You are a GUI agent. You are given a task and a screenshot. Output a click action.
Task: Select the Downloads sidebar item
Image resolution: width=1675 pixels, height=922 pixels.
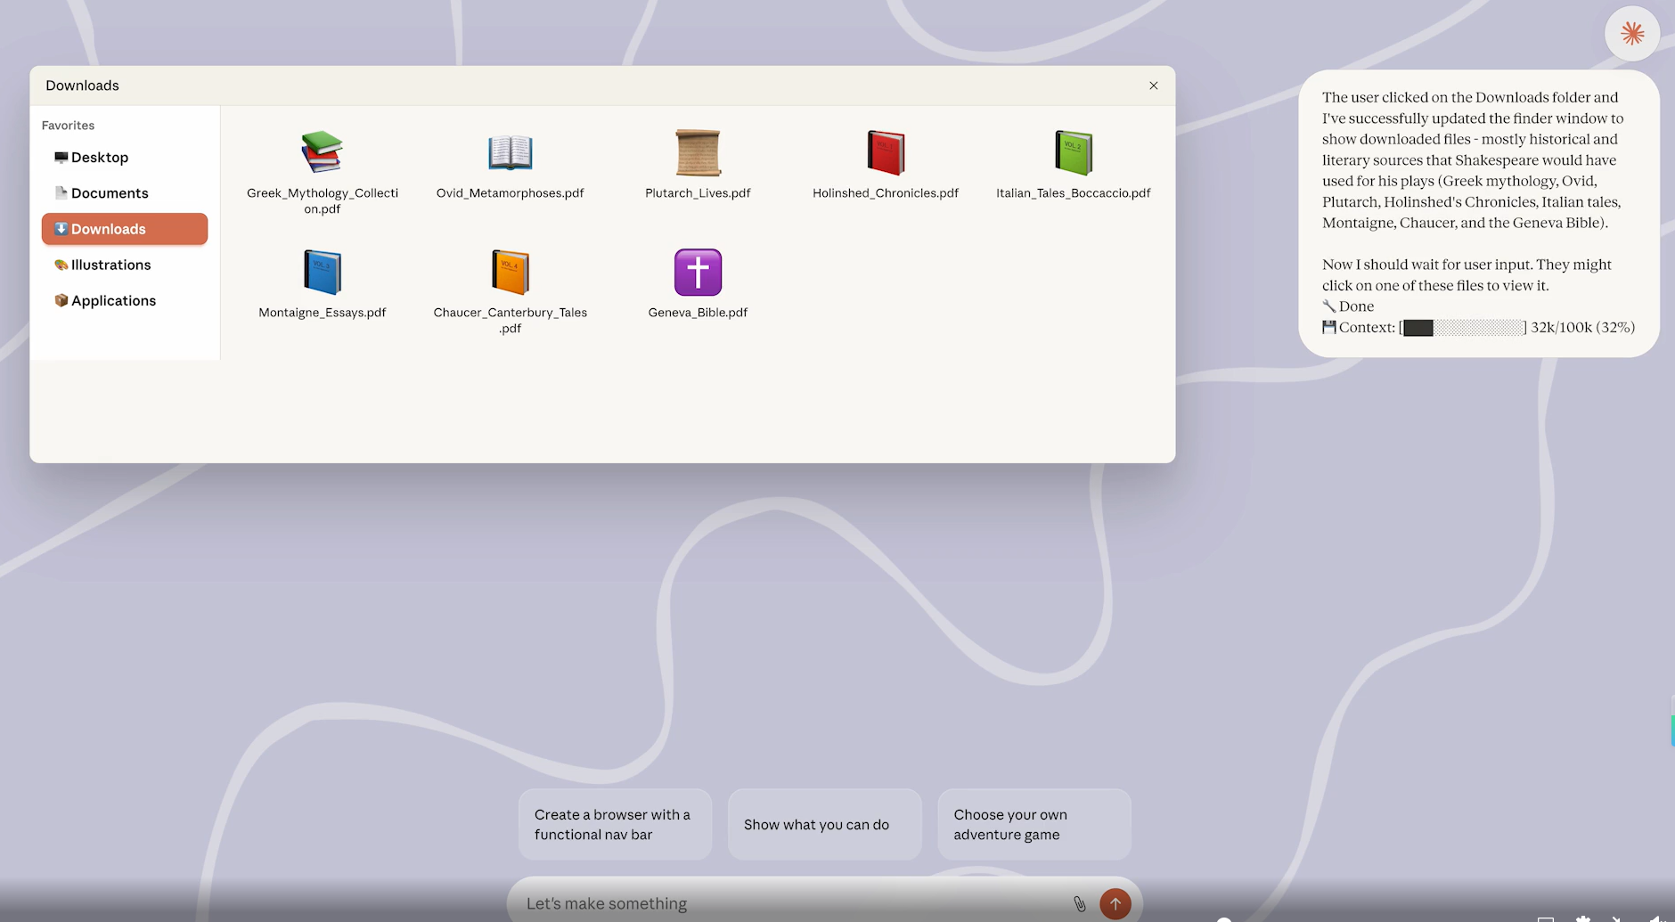tap(125, 229)
